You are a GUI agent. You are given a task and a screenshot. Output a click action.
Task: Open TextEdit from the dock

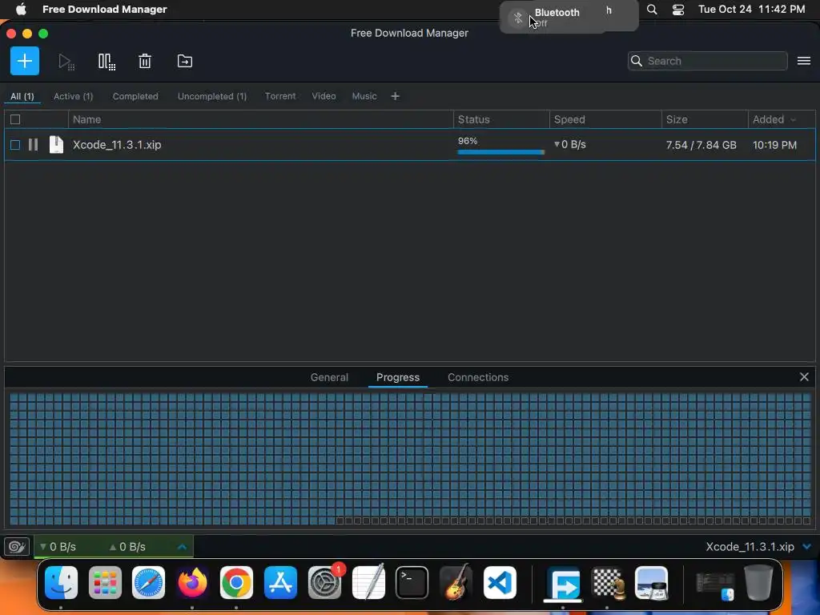point(368,582)
